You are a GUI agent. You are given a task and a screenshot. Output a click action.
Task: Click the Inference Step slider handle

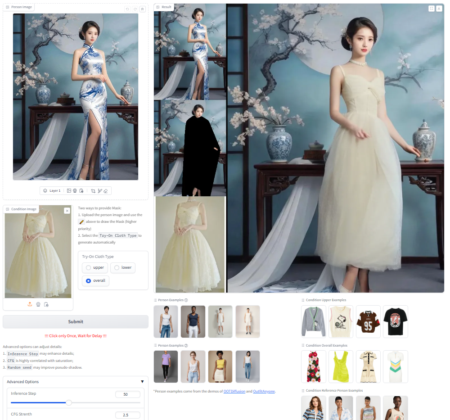click(x=69, y=402)
